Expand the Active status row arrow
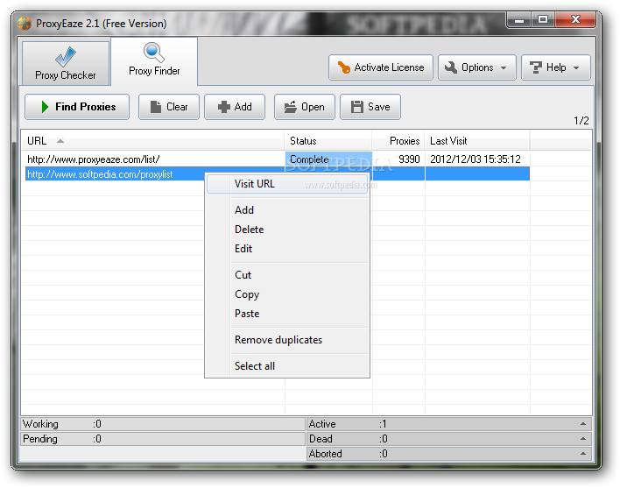The image size is (620, 488). point(583,424)
